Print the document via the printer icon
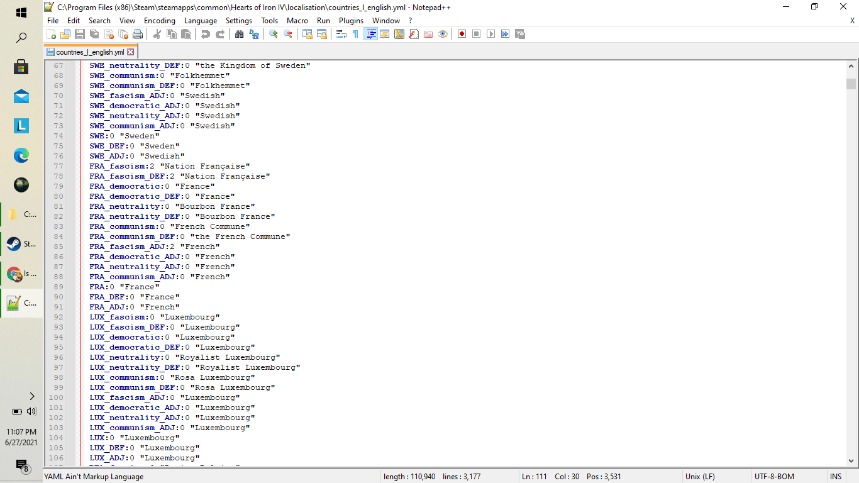This screenshot has height=483, width=859. (x=138, y=34)
